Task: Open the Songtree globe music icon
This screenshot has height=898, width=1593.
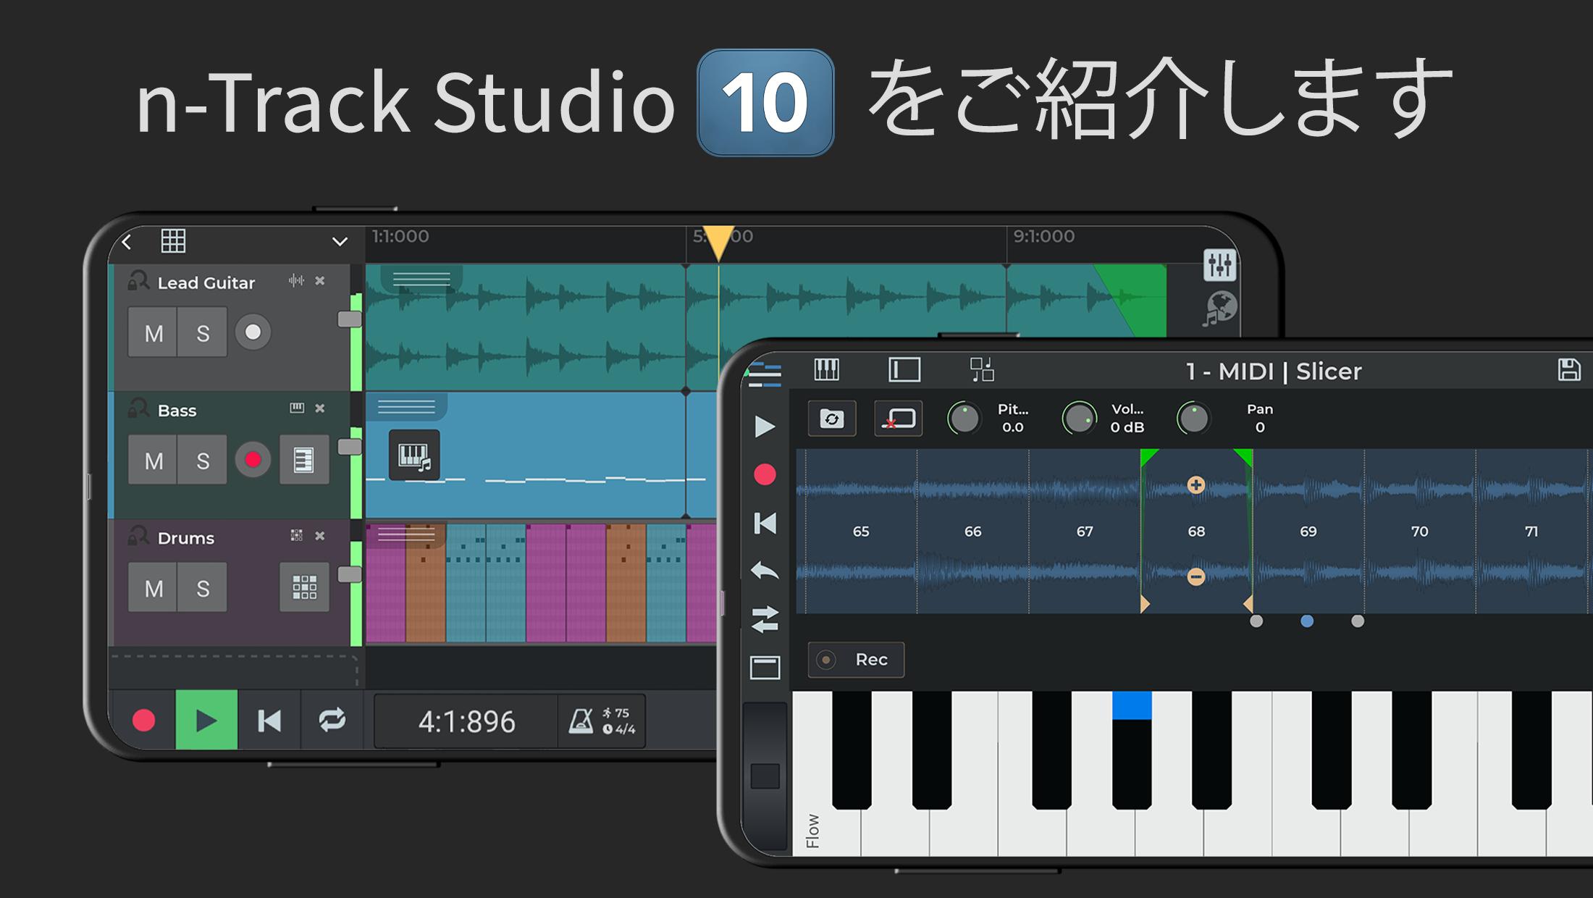Action: [x=1219, y=309]
